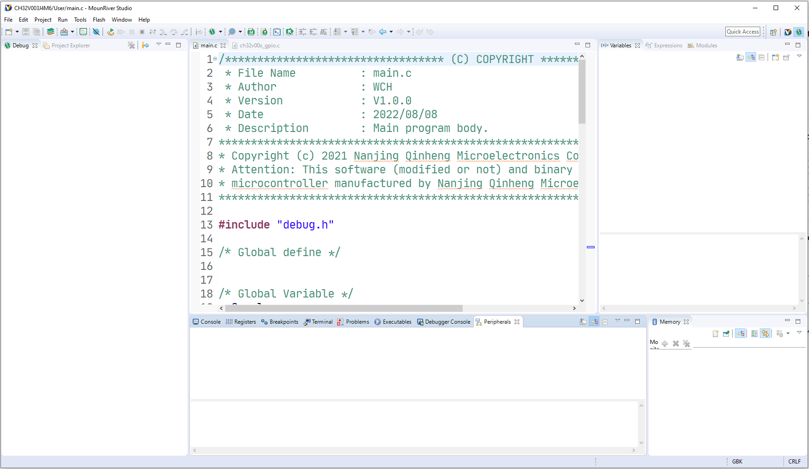
Task: Click the crossed-out bug skip breakpoints icon
Action: point(96,32)
